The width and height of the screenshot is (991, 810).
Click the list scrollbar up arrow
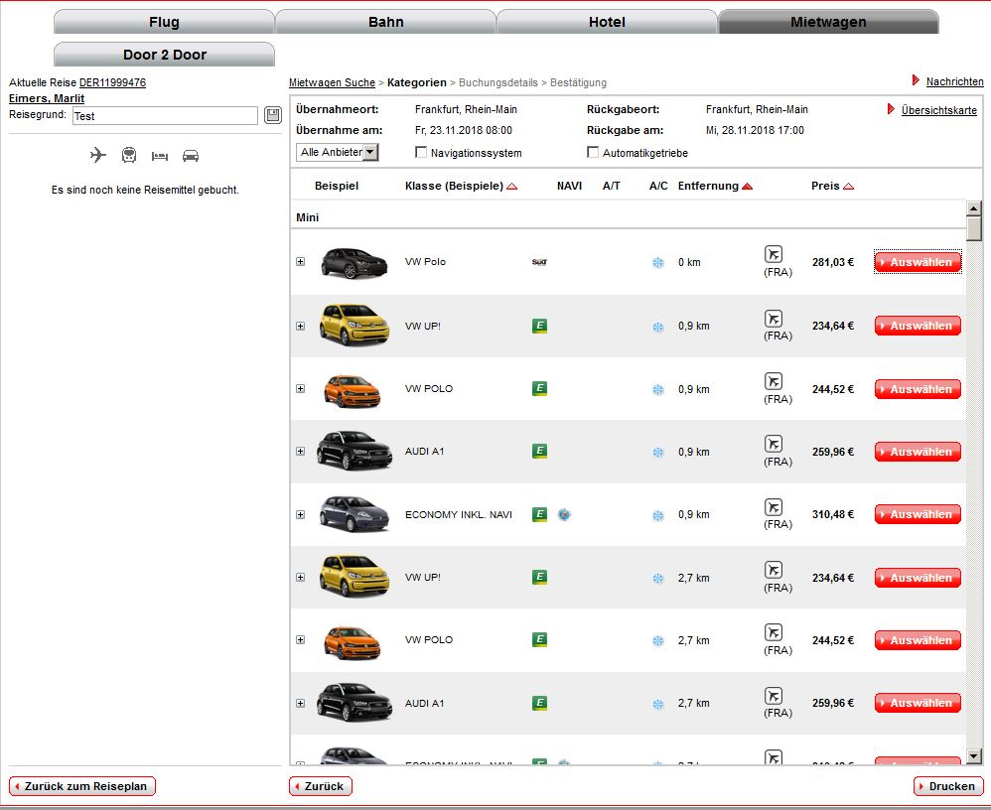click(x=973, y=207)
